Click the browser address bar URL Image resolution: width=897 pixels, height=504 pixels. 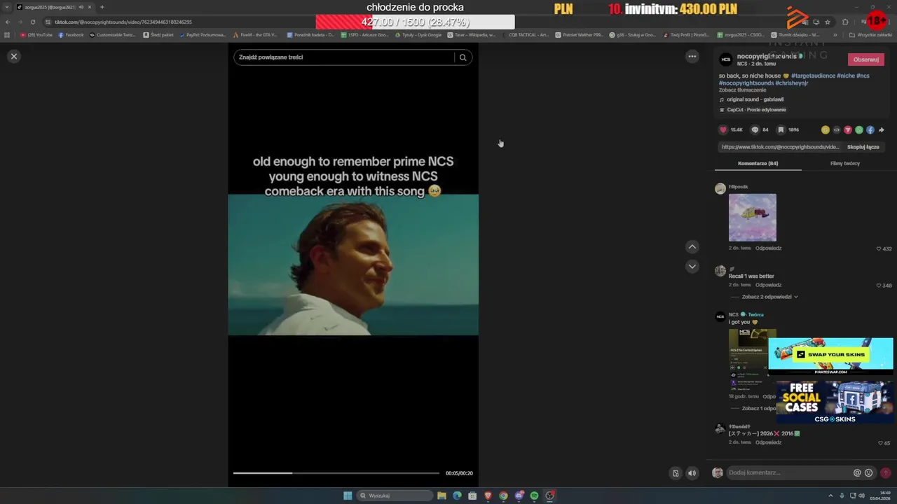point(123,22)
